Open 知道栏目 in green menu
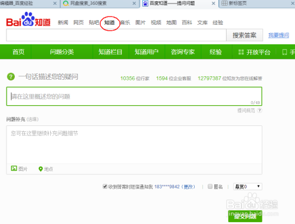 pyautogui.click(x=110, y=52)
